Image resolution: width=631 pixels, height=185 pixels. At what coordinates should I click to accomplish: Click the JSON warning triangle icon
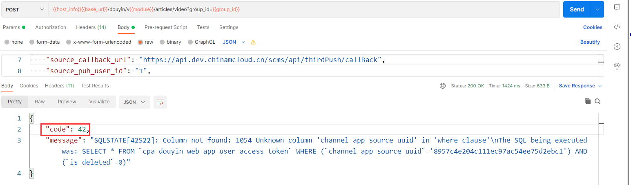click(x=253, y=42)
